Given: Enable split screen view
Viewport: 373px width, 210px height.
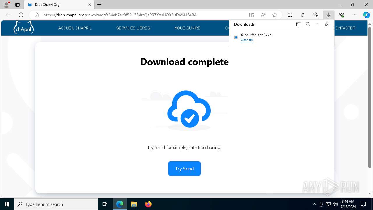Looking at the screenshot, I should (x=290, y=15).
